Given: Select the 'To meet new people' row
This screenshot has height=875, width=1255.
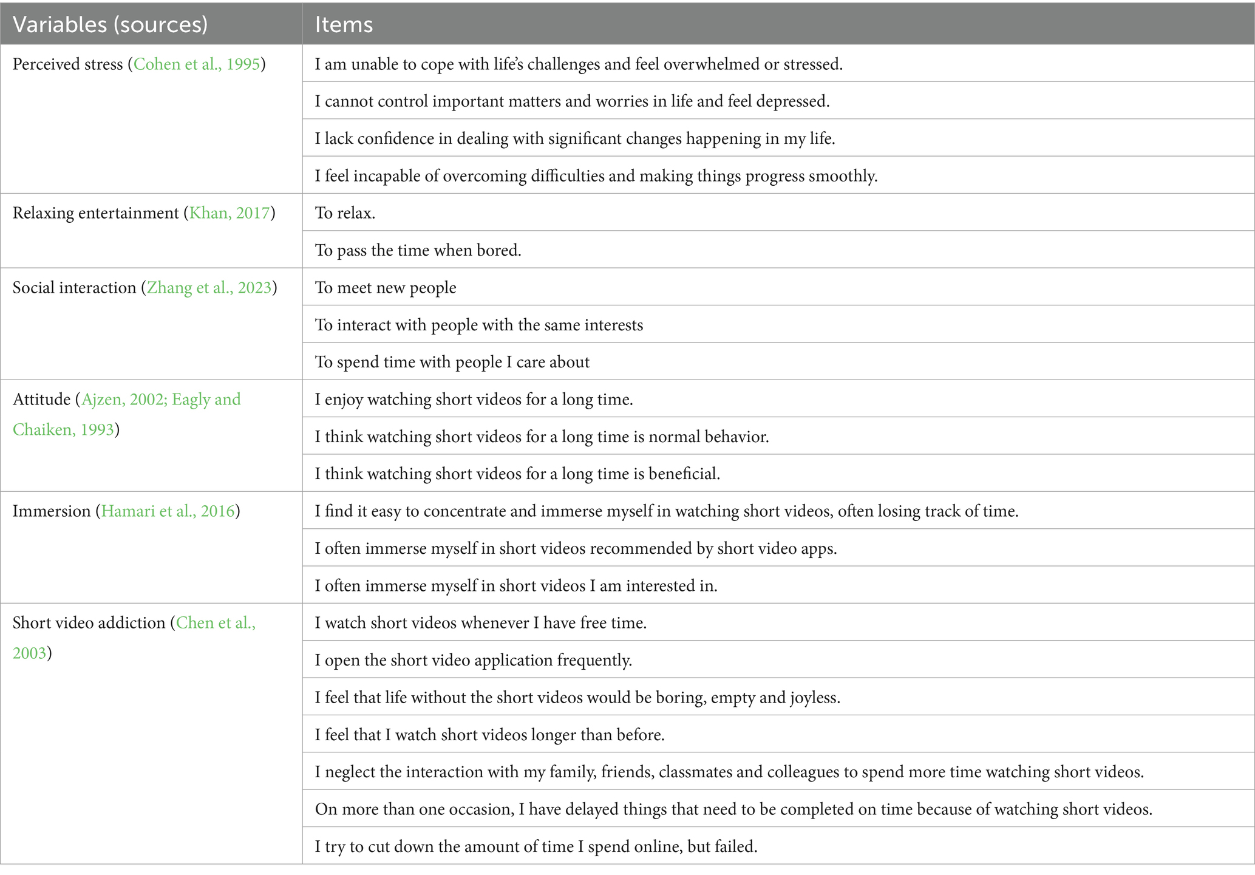Looking at the screenshot, I should 778,287.
